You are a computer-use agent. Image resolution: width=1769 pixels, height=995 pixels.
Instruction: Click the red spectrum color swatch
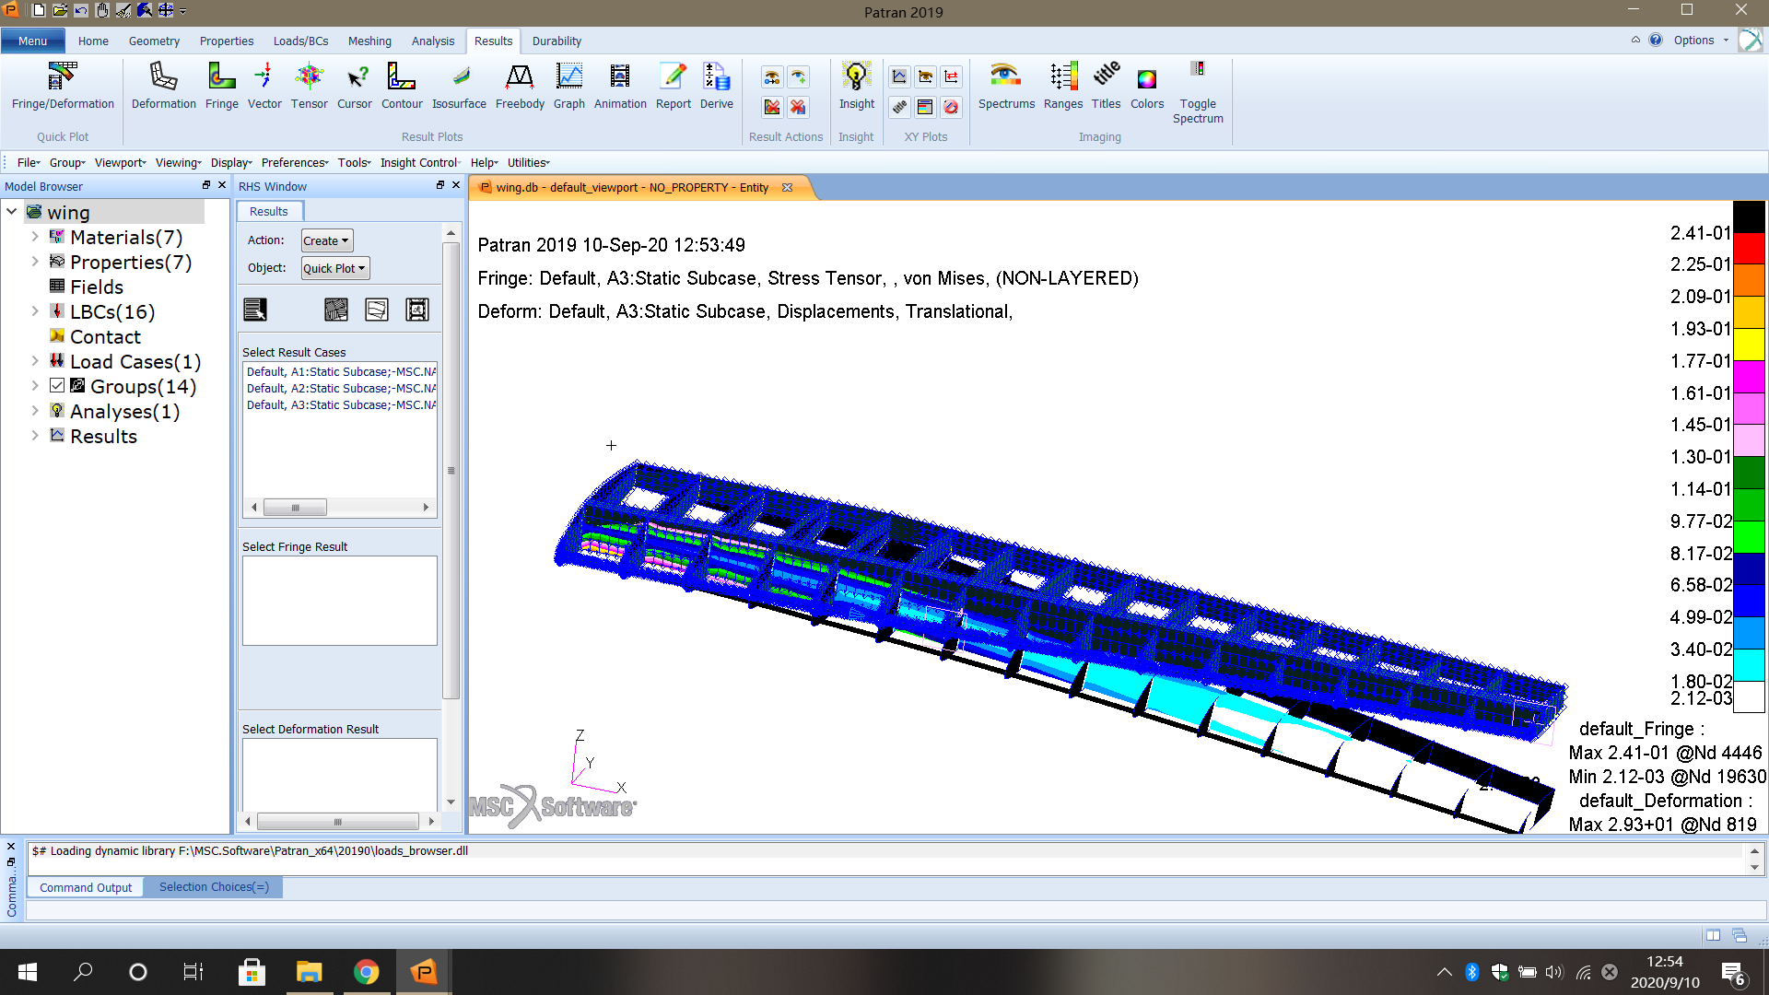coord(1749,248)
